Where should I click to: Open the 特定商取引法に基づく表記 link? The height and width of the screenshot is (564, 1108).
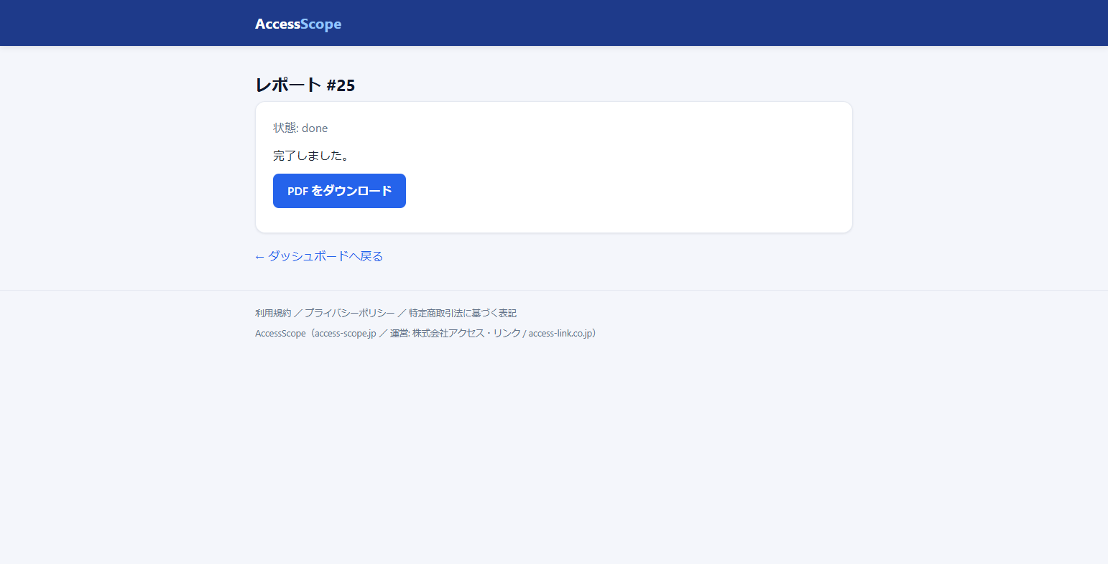point(463,313)
